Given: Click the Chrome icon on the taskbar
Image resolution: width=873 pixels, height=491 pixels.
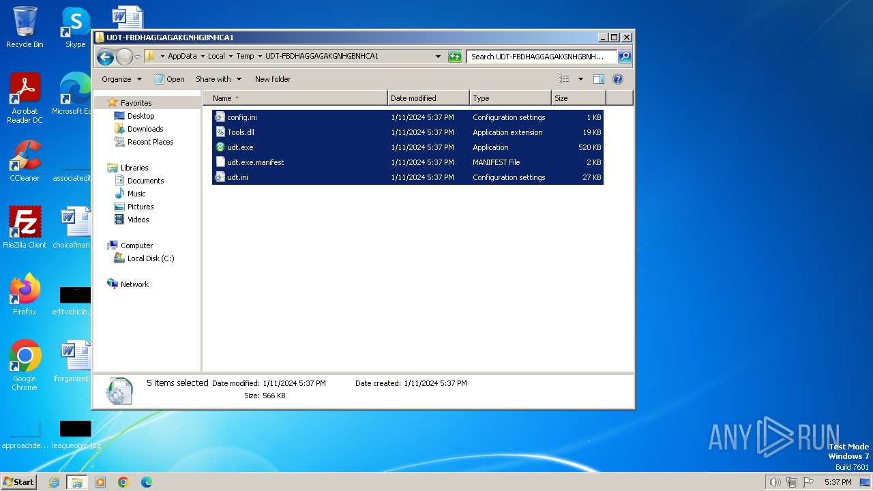Looking at the screenshot, I should coord(123,482).
